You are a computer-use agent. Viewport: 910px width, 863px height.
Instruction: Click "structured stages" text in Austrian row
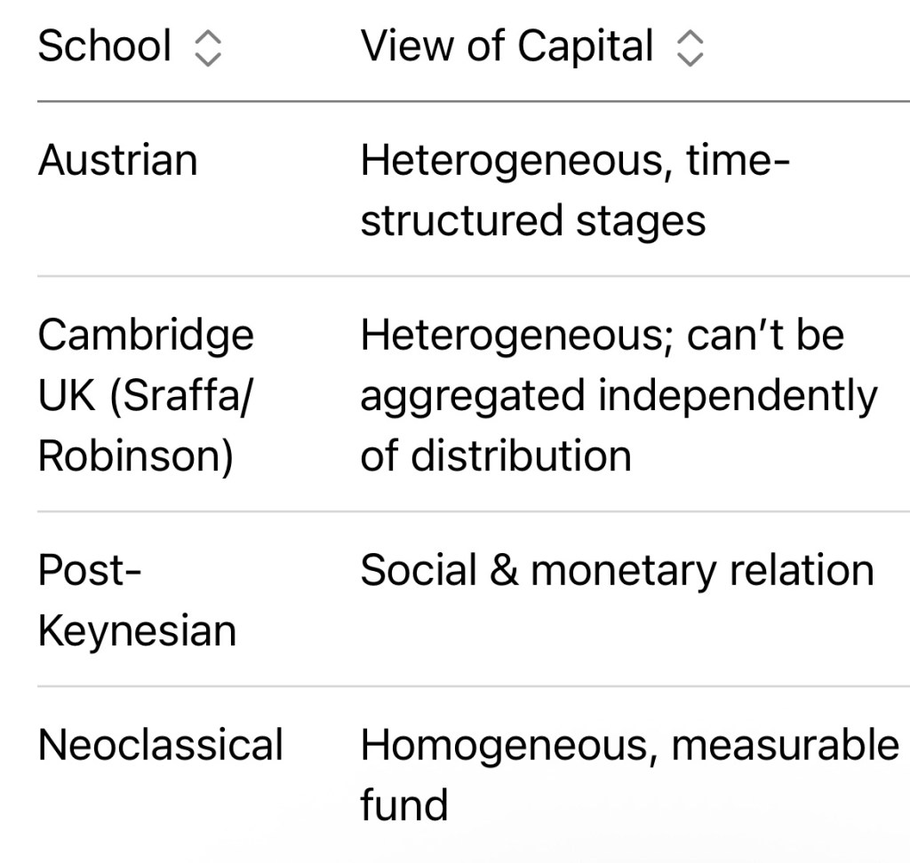click(532, 220)
